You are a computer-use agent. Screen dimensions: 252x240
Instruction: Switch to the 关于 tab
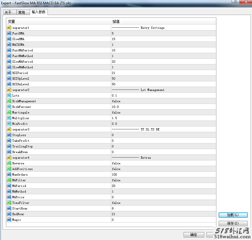click(10, 12)
